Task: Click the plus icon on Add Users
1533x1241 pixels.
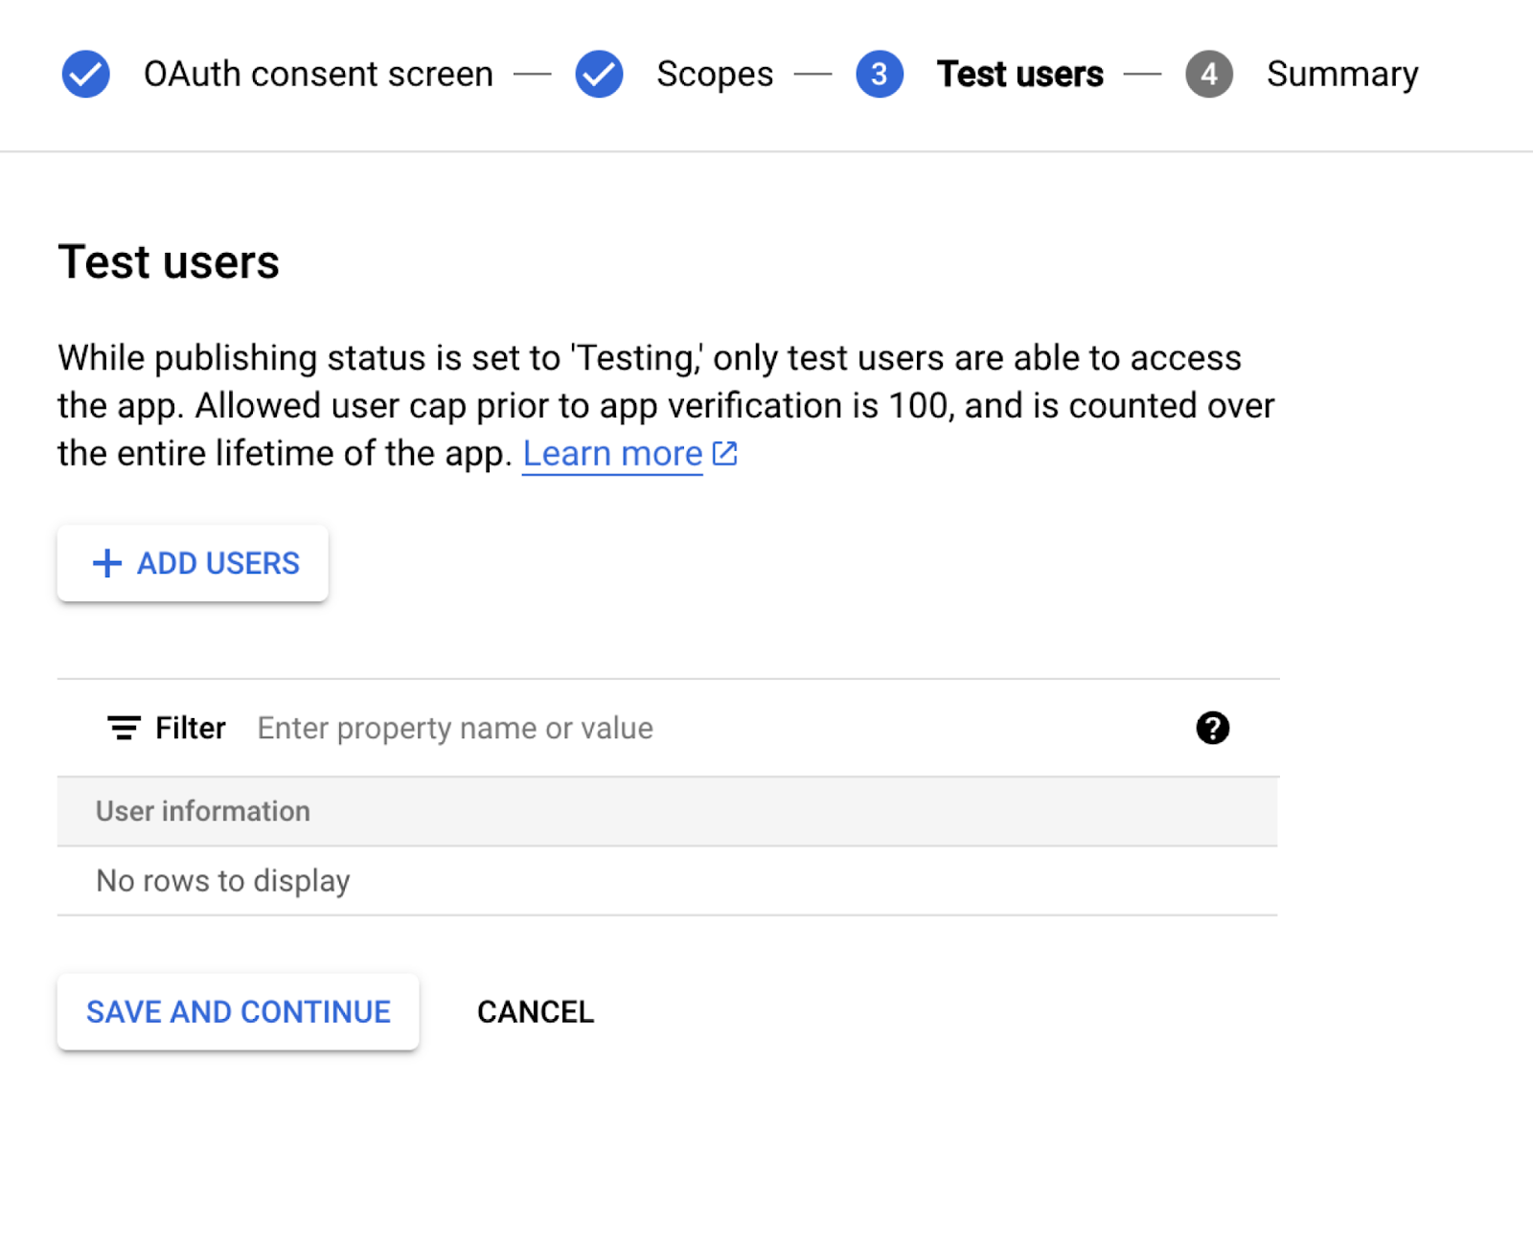Action: 107,563
